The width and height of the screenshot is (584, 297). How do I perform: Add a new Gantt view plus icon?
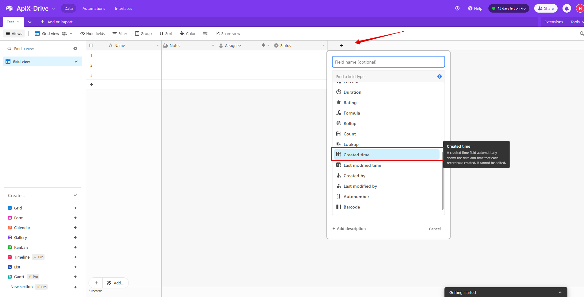click(75, 277)
